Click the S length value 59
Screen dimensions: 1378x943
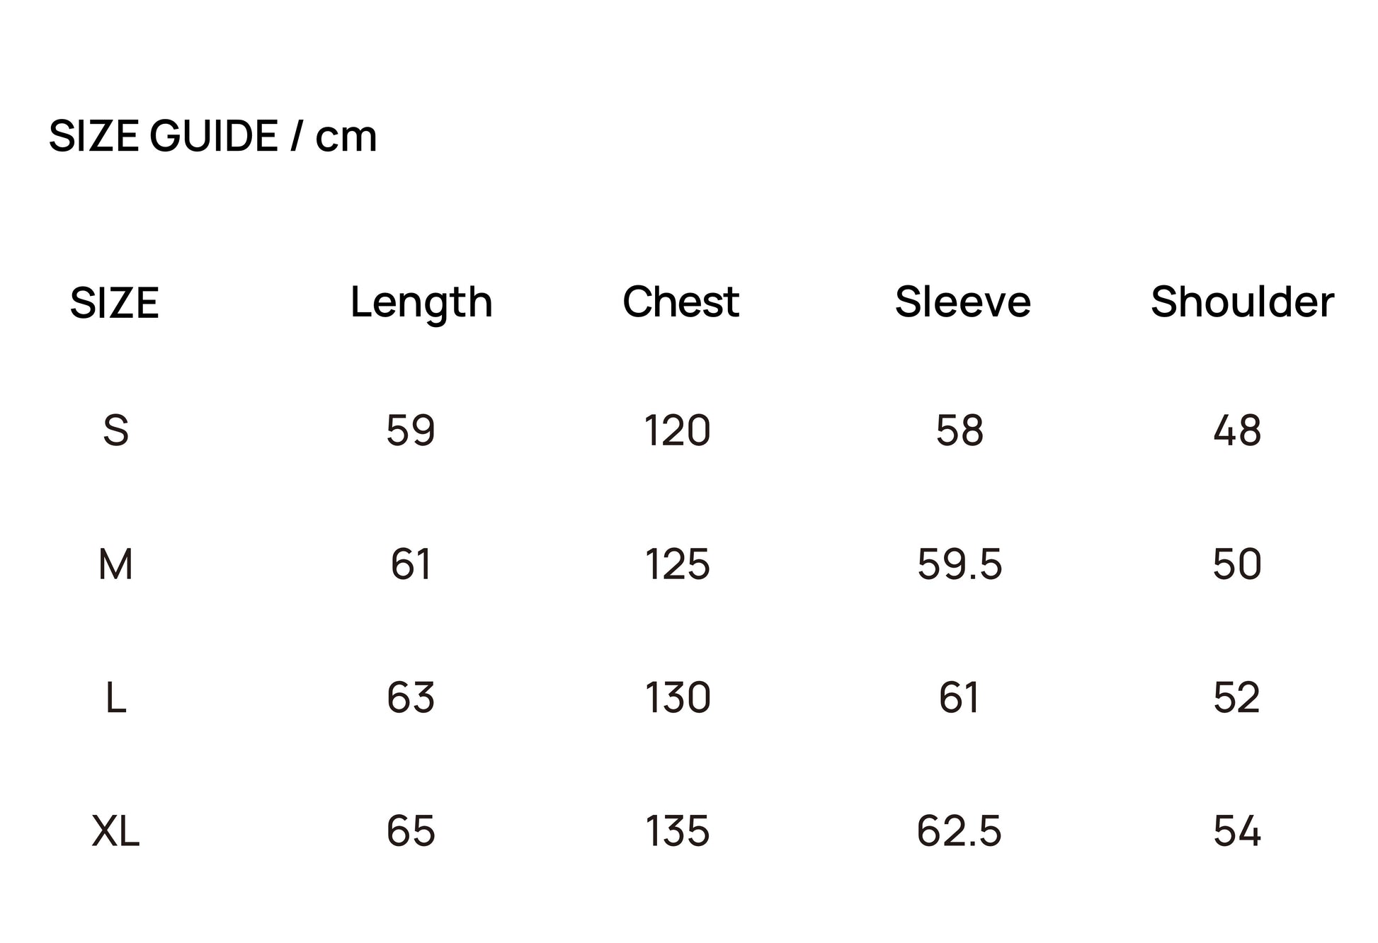[x=411, y=430]
